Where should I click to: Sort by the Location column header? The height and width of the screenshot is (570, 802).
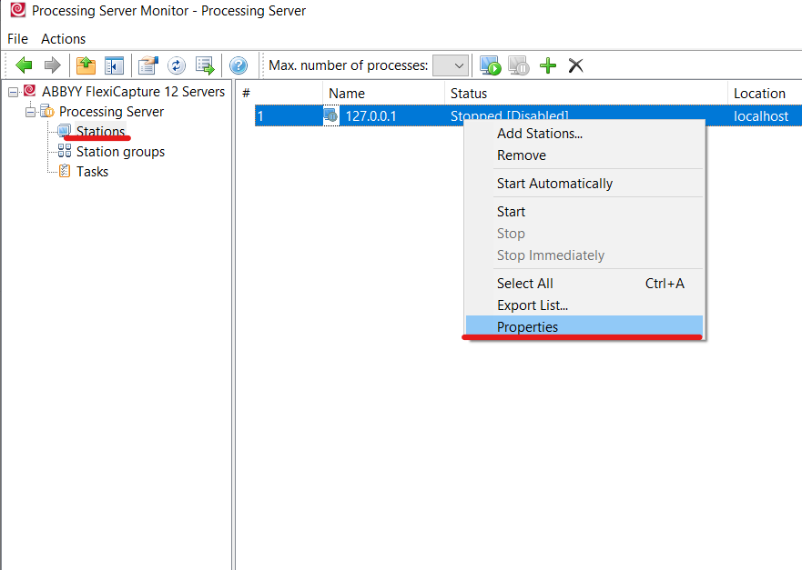click(x=766, y=94)
